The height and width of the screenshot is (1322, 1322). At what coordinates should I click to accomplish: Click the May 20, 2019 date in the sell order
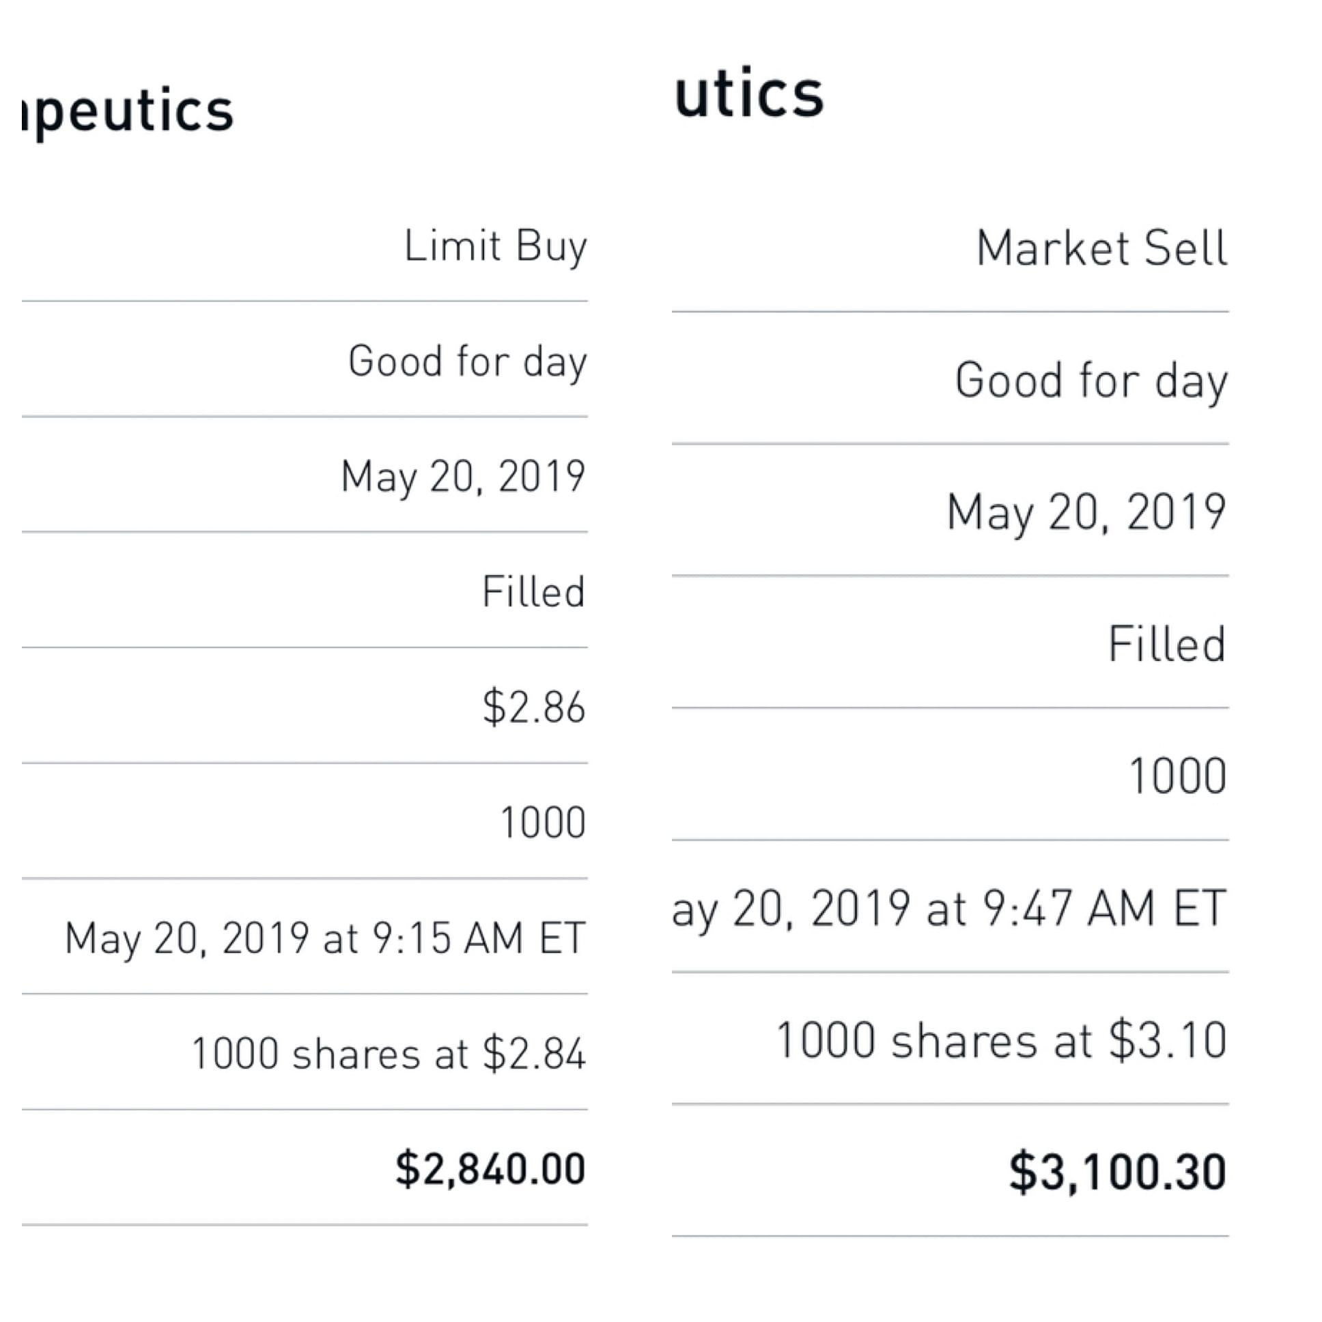(x=1086, y=512)
